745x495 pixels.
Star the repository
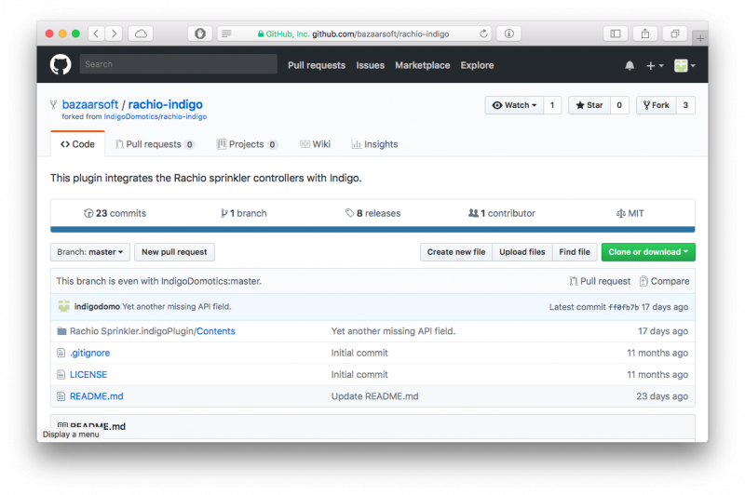point(589,105)
